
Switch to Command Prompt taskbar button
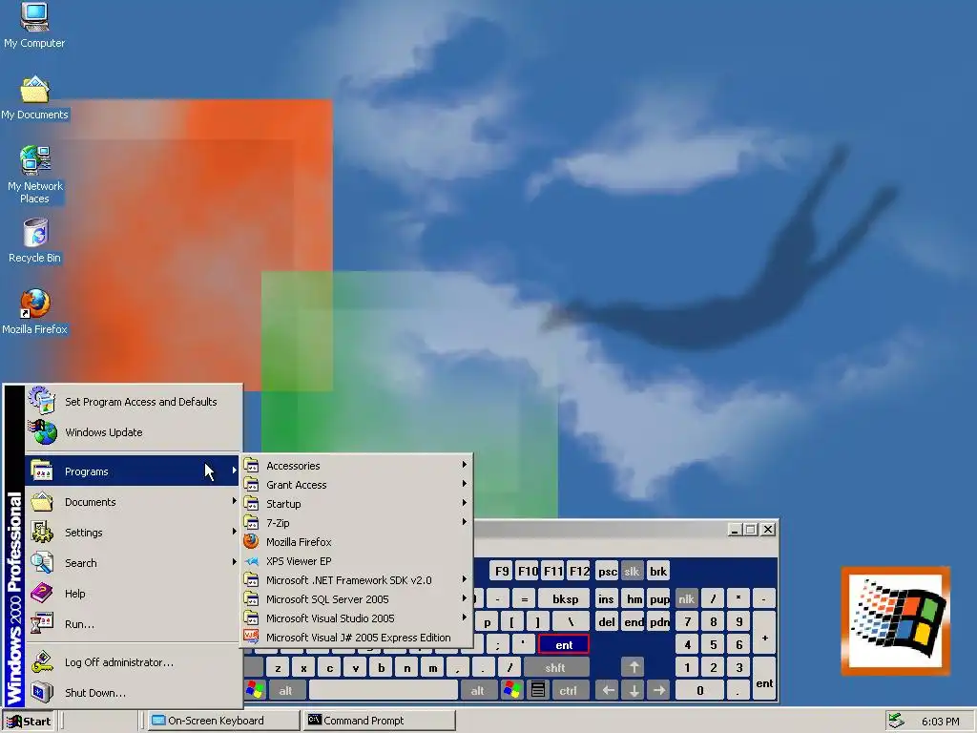pos(380,721)
